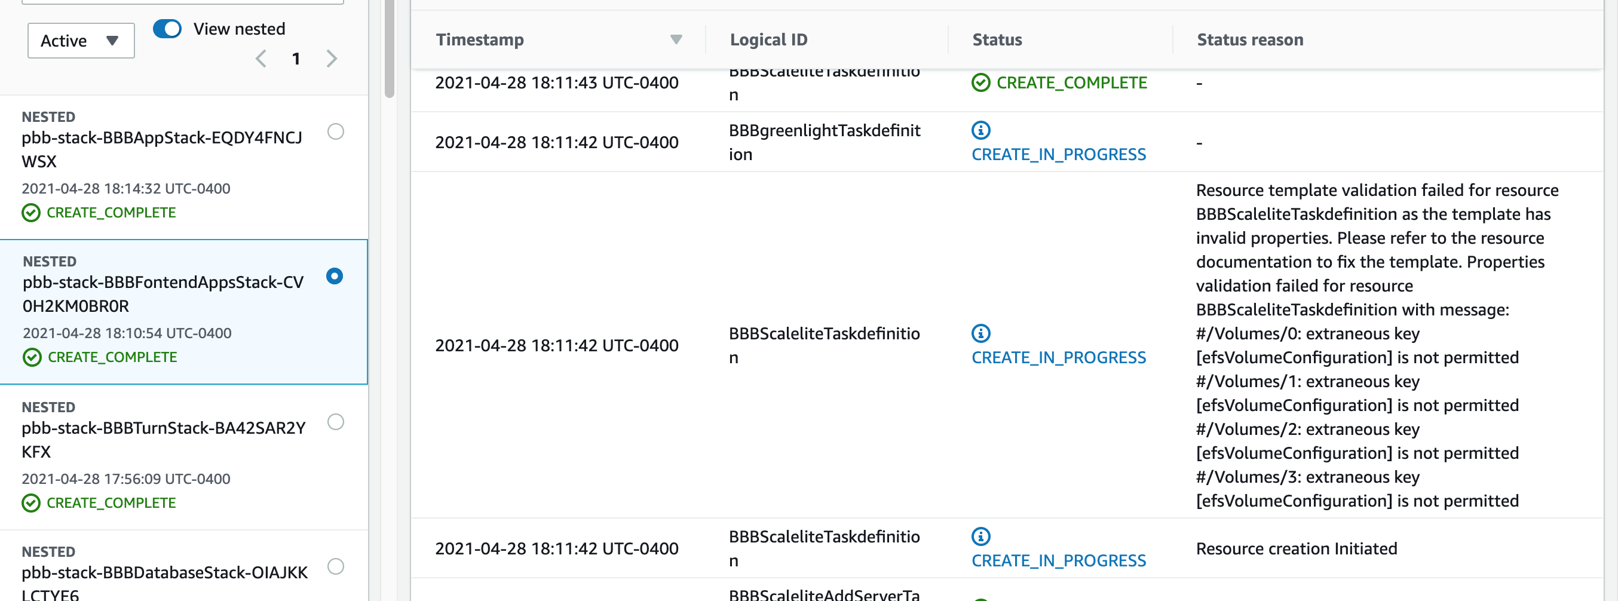
Task: Click the page number 1 in pagination
Action: click(x=296, y=59)
